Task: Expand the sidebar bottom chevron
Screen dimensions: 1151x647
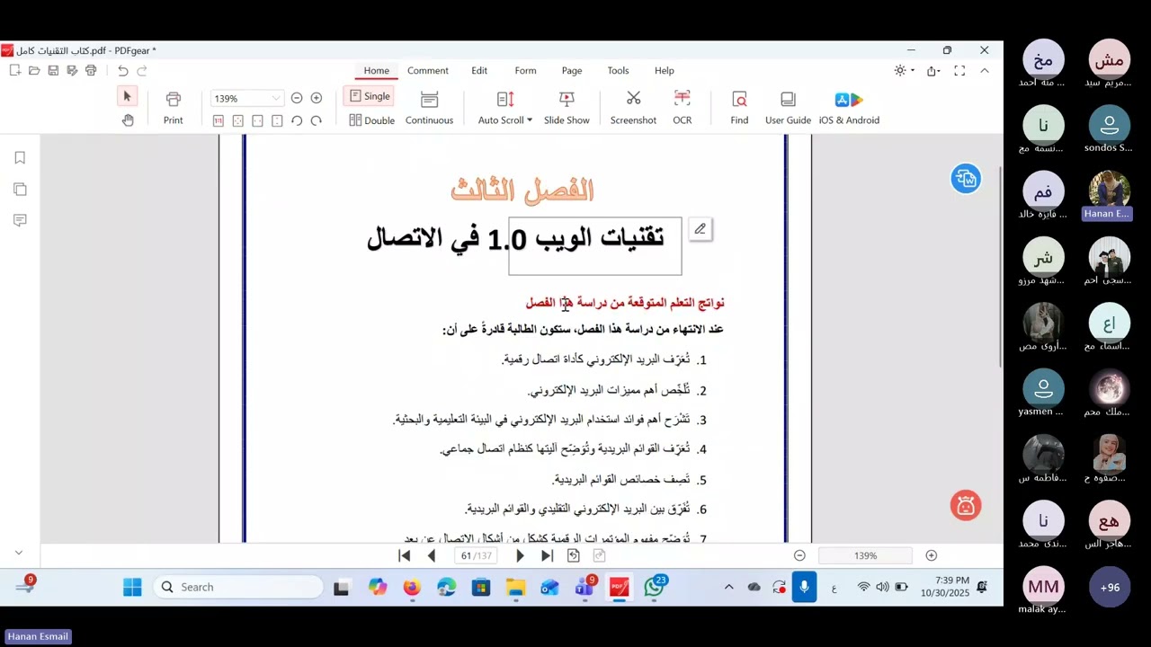Action: [x=19, y=553]
